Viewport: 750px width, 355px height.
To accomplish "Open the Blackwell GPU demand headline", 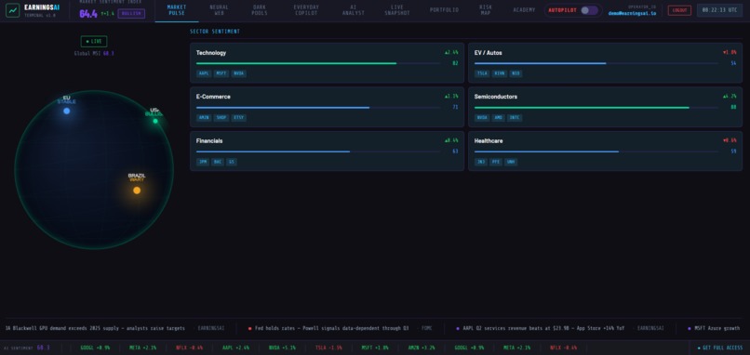I will [95, 328].
